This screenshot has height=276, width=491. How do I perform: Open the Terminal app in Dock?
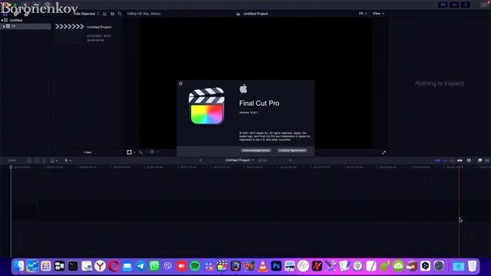point(73,266)
